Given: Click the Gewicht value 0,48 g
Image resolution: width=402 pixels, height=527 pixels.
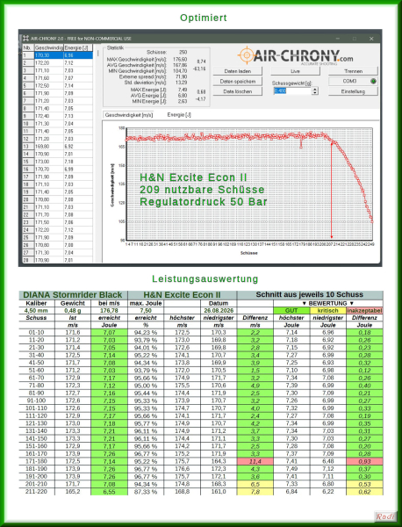Looking at the screenshot, I should coord(73,311).
